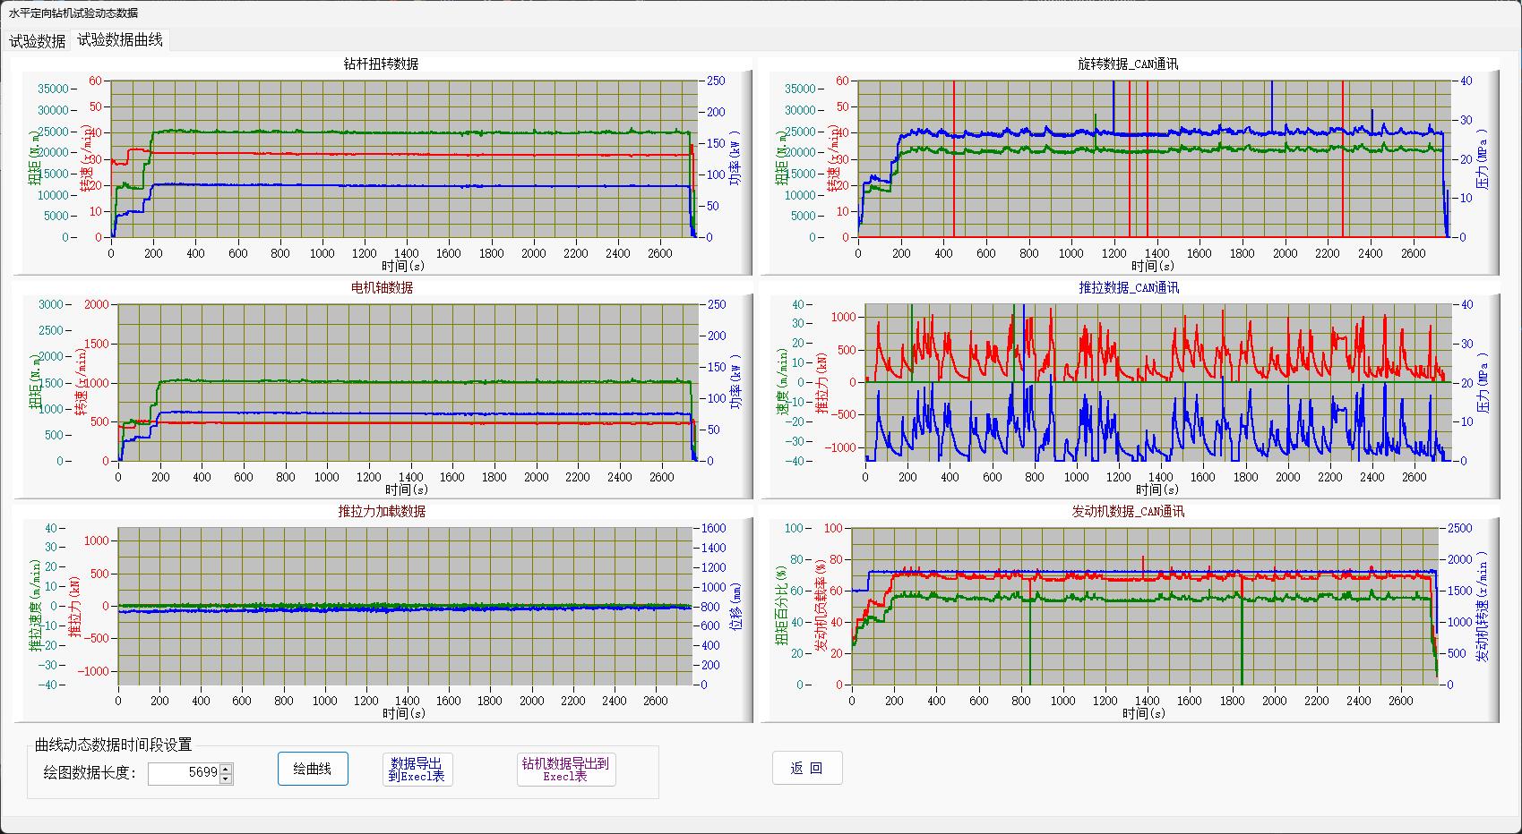1522x834 pixels.
Task: Increase 绘图数据长度 with the up arrow
Action: tap(226, 768)
